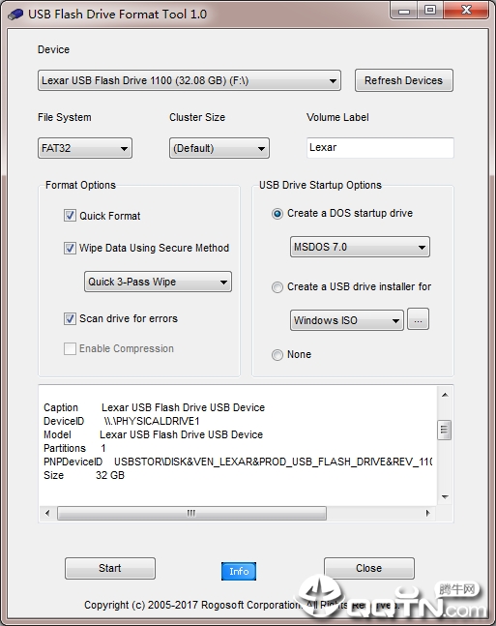Select the None startup option
496x626 pixels.
(x=277, y=355)
